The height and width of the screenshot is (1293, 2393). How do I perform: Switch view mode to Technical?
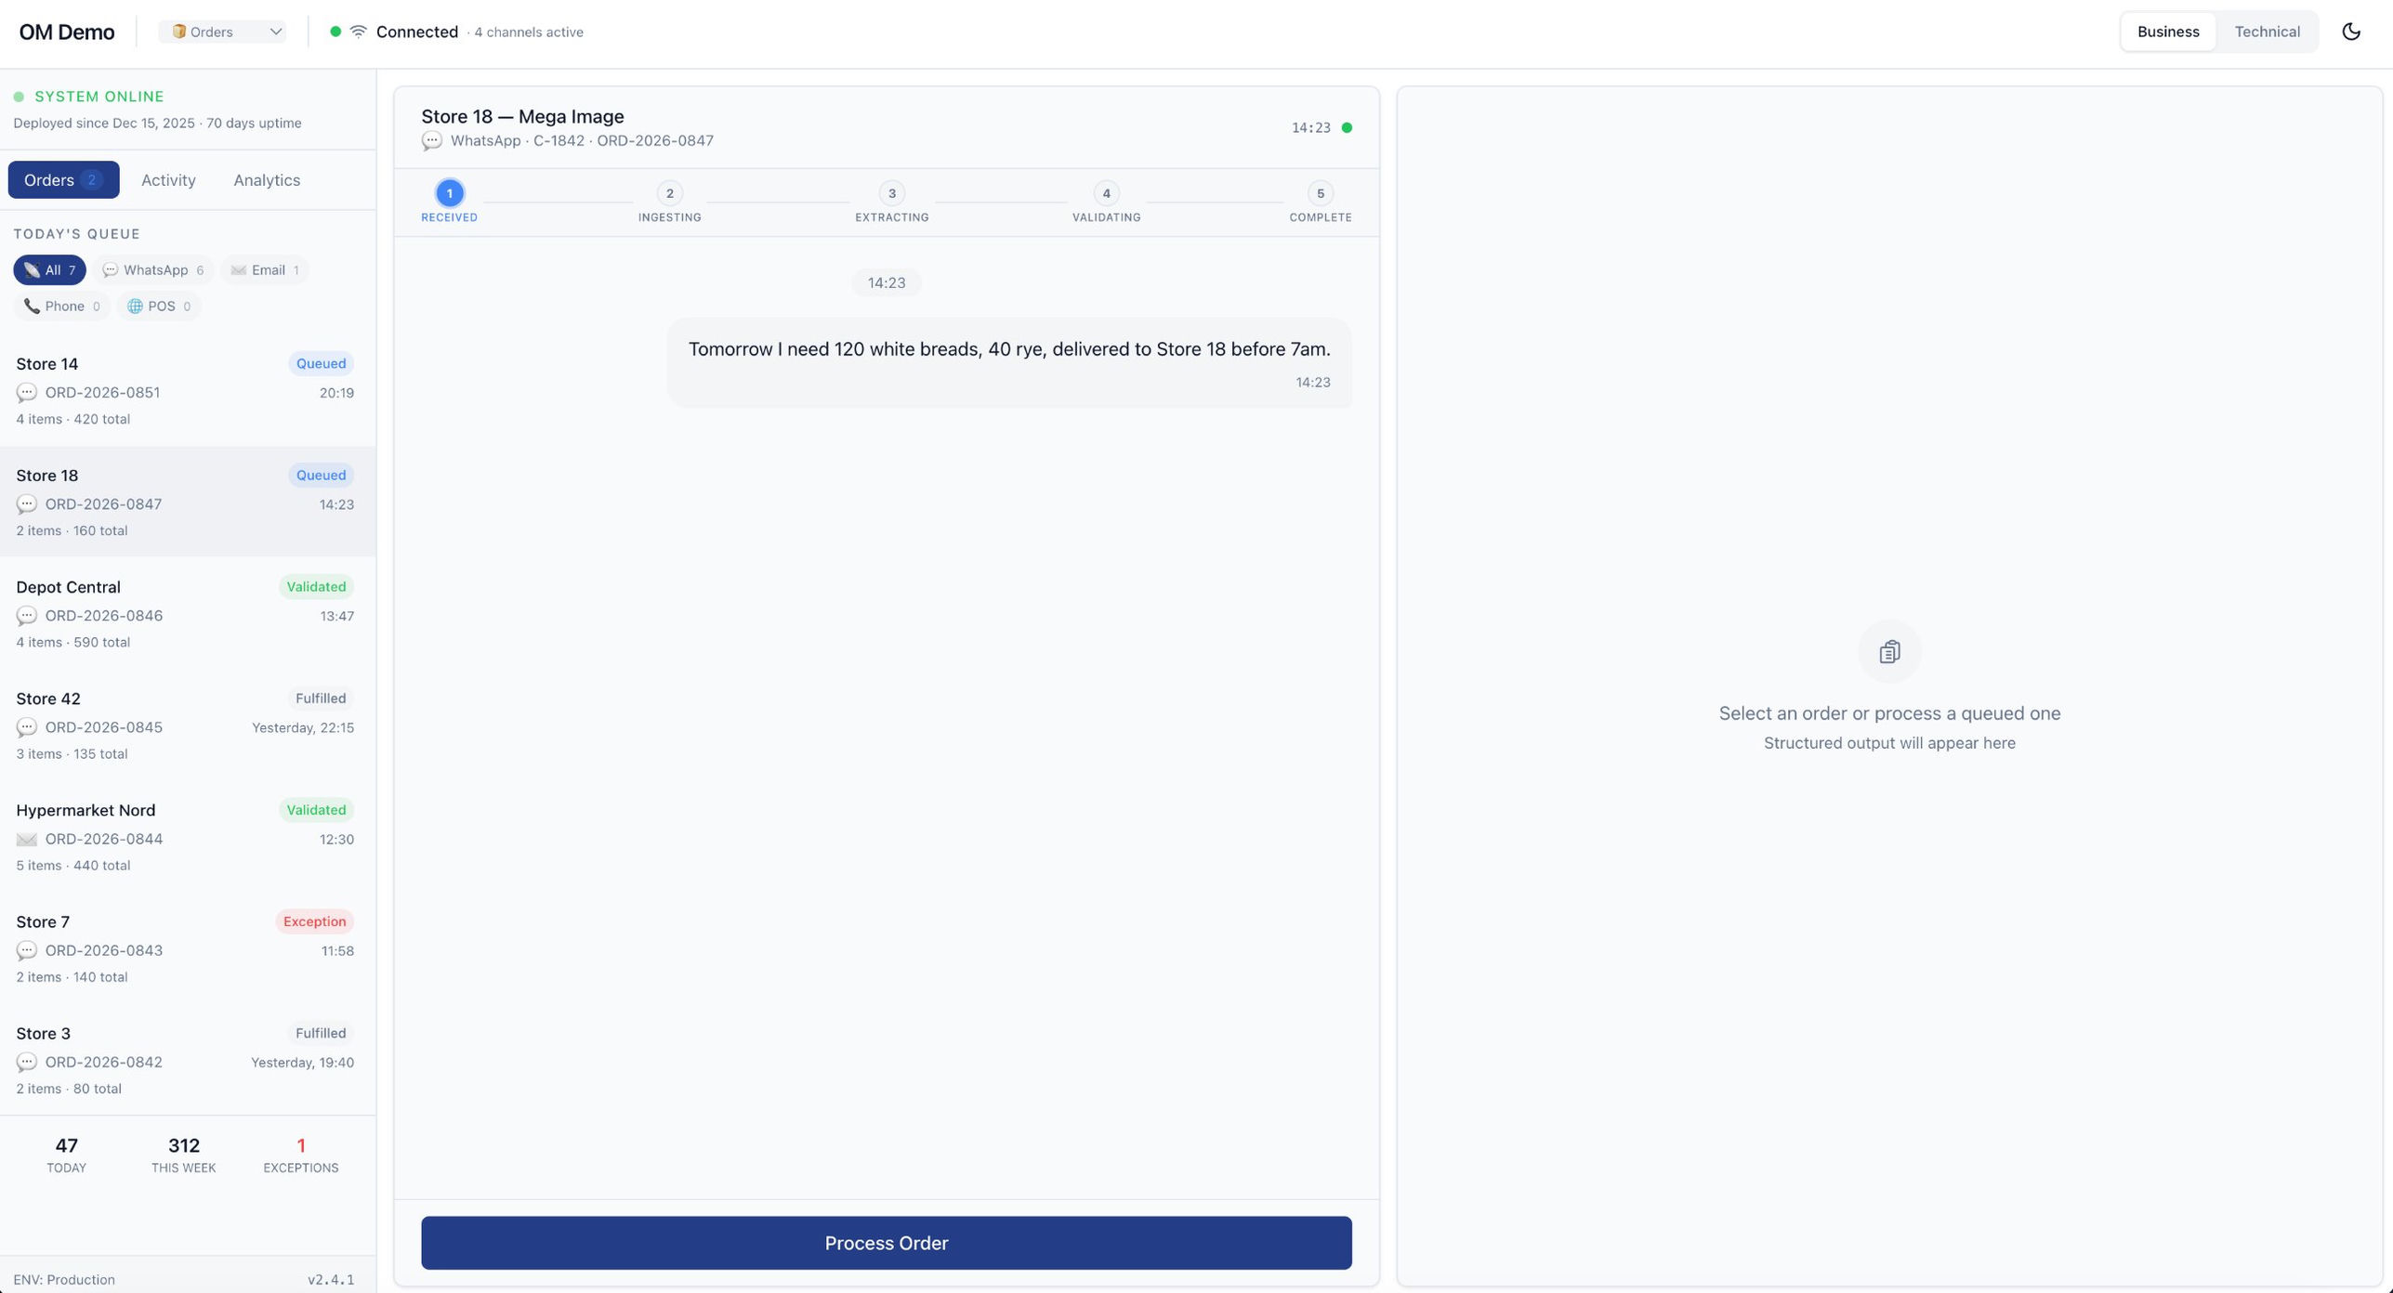2268,31
